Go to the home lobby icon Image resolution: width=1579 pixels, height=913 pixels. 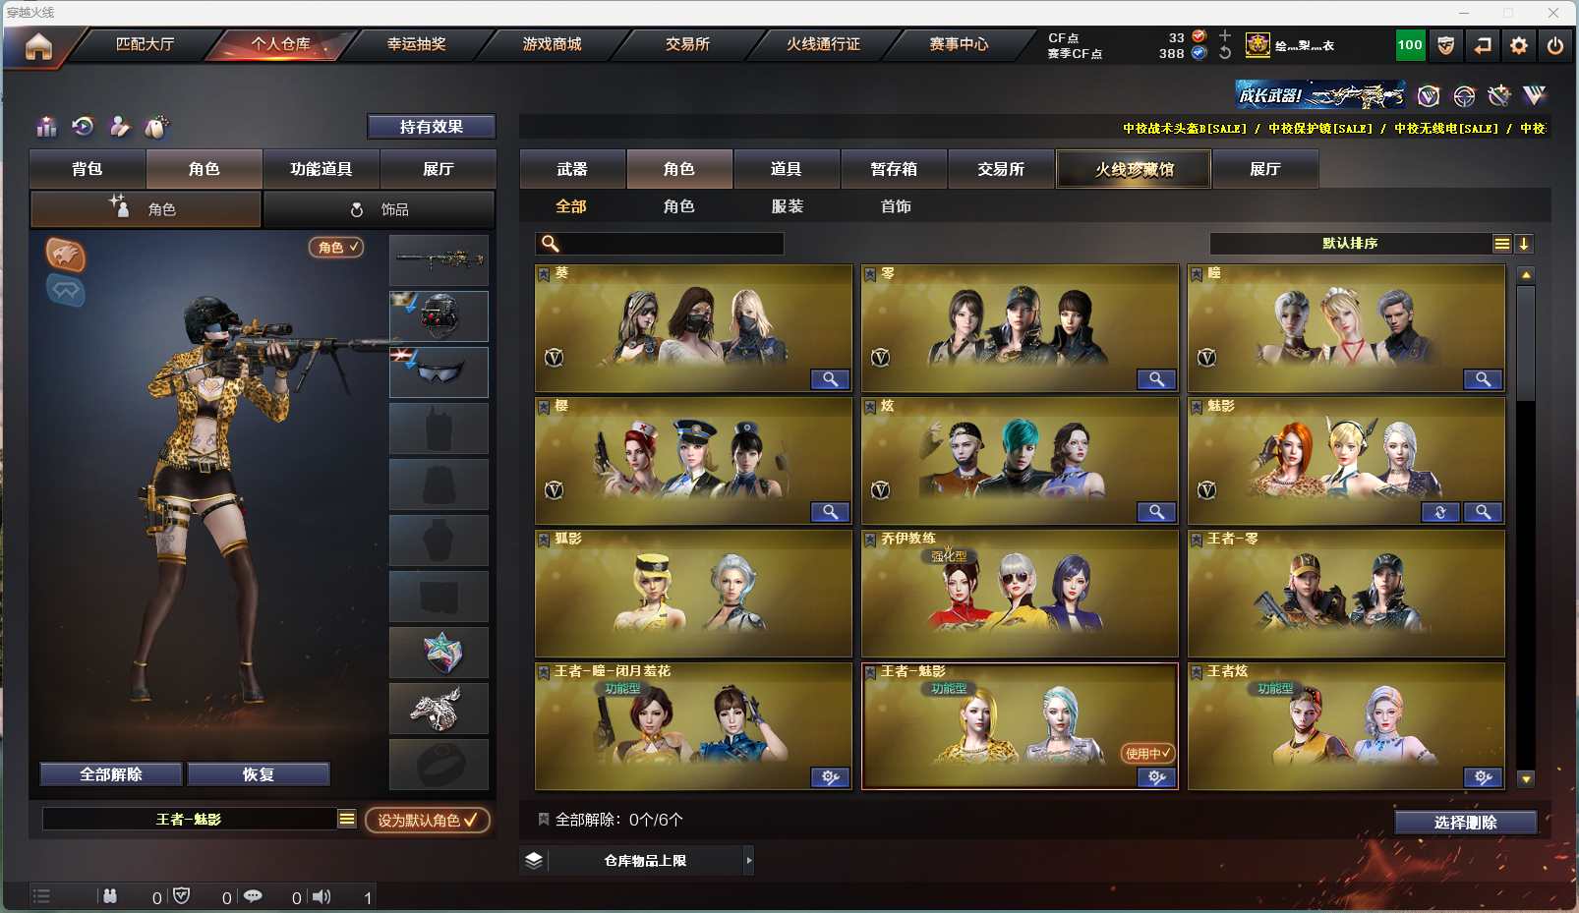tap(38, 46)
